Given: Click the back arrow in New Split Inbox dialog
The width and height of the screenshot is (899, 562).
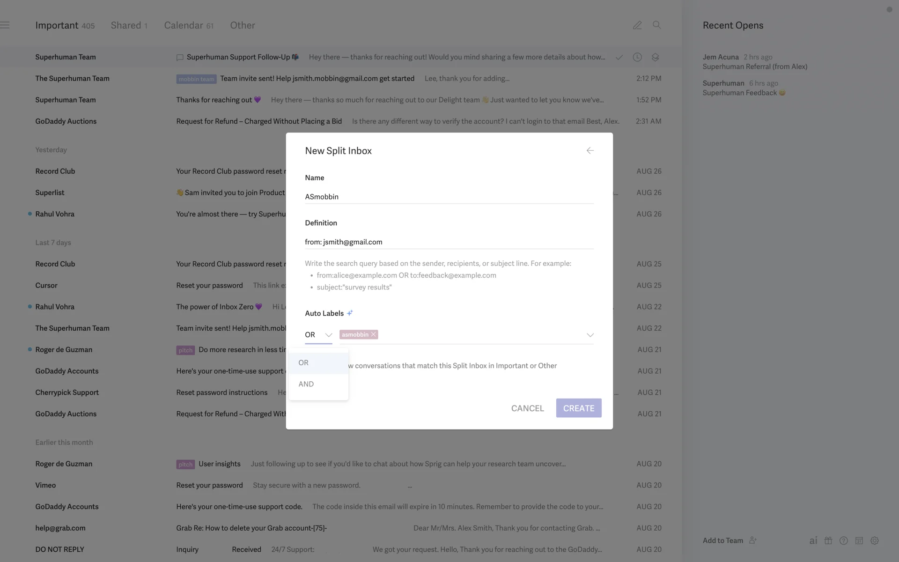Looking at the screenshot, I should [590, 150].
